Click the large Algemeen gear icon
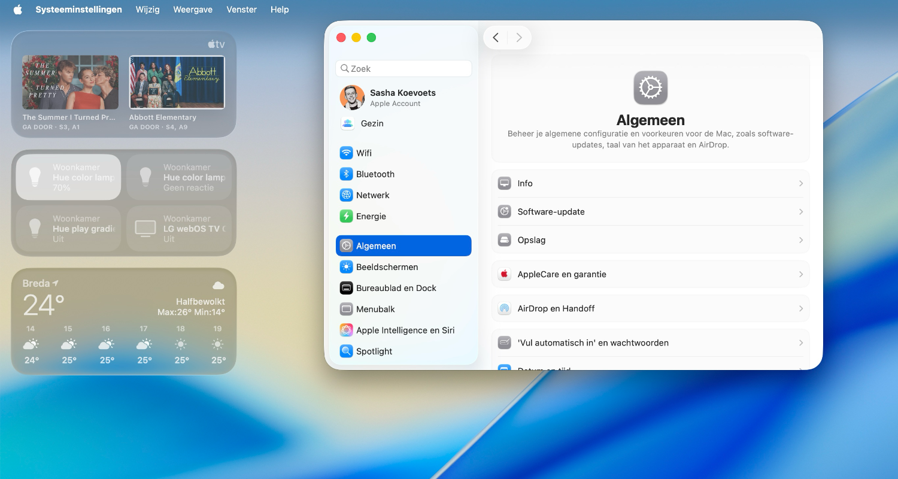The image size is (898, 479). click(x=651, y=88)
